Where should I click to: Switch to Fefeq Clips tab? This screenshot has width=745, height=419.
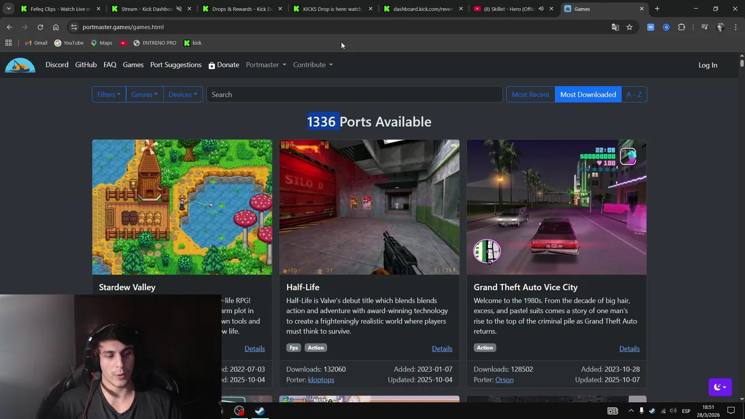pos(61,9)
